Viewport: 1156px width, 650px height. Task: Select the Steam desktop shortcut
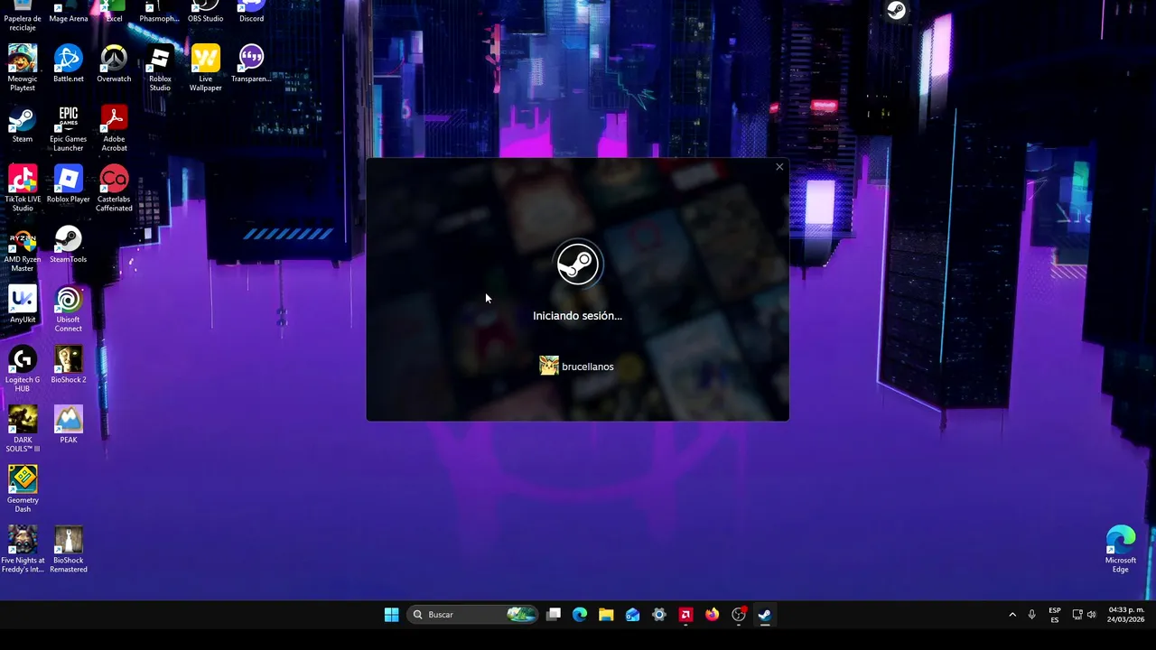coord(23,124)
